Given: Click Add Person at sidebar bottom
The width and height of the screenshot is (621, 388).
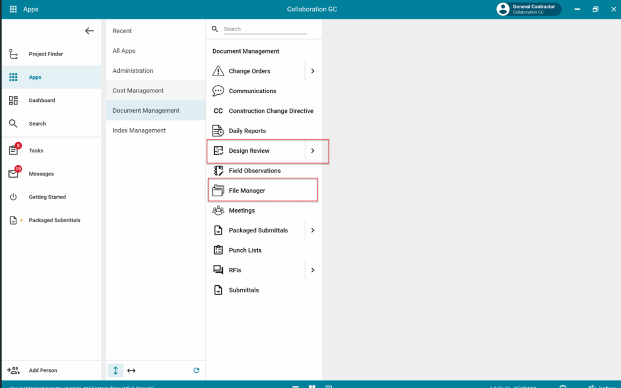Looking at the screenshot, I should coord(42,371).
